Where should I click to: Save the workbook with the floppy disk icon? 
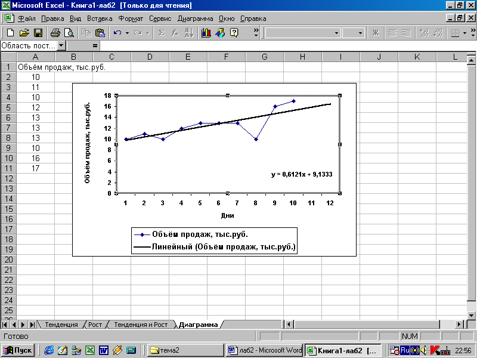[x=38, y=33]
